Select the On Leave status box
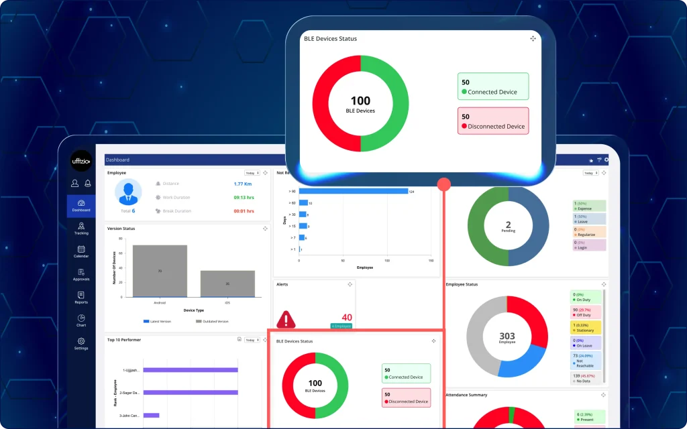The image size is (687, 429). pos(586,343)
